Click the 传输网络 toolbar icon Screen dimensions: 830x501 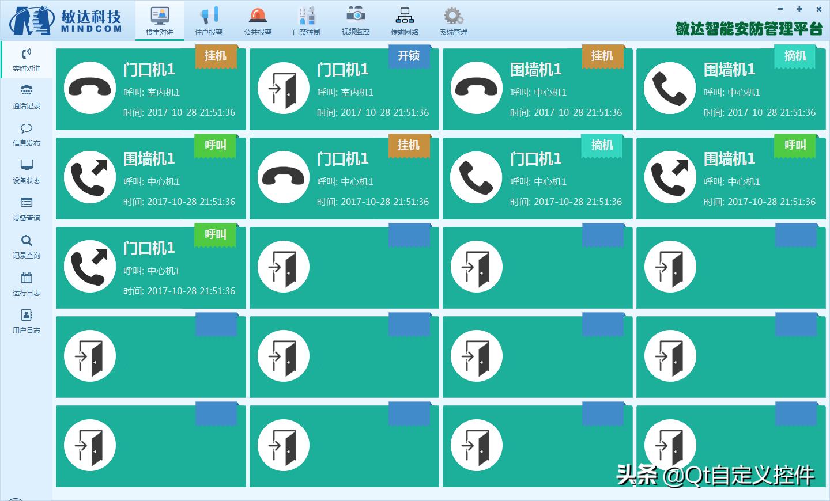click(404, 19)
